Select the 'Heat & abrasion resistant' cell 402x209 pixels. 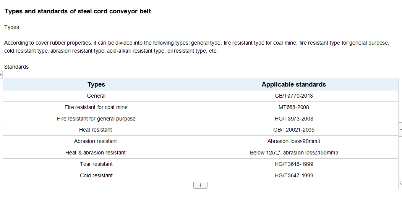pos(96,153)
